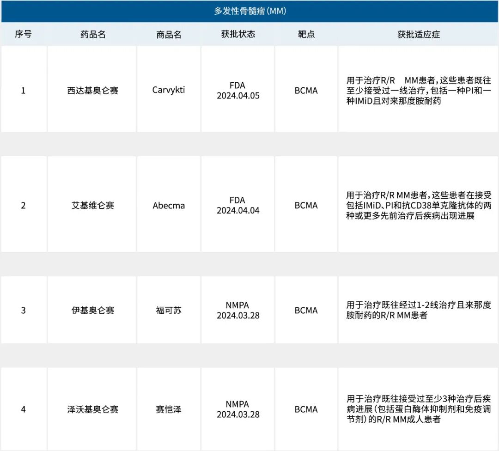Click the 获批适应症 column header
The image size is (499, 451).
pos(419,34)
